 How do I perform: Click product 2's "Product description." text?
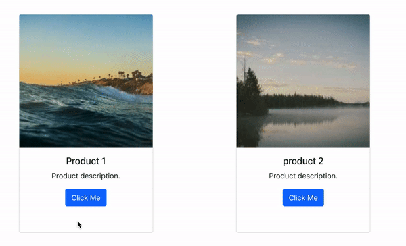coord(303,176)
